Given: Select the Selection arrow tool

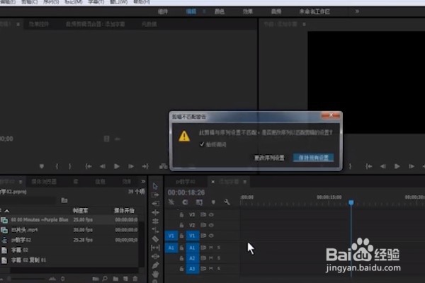Looking at the screenshot, I should [x=155, y=186].
